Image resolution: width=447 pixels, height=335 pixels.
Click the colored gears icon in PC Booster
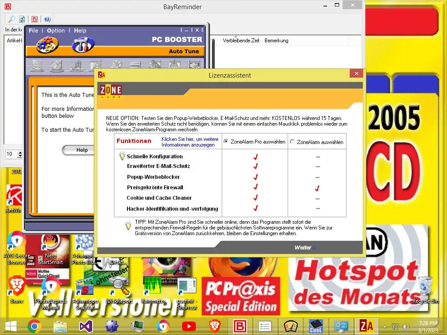pyautogui.click(x=47, y=45)
